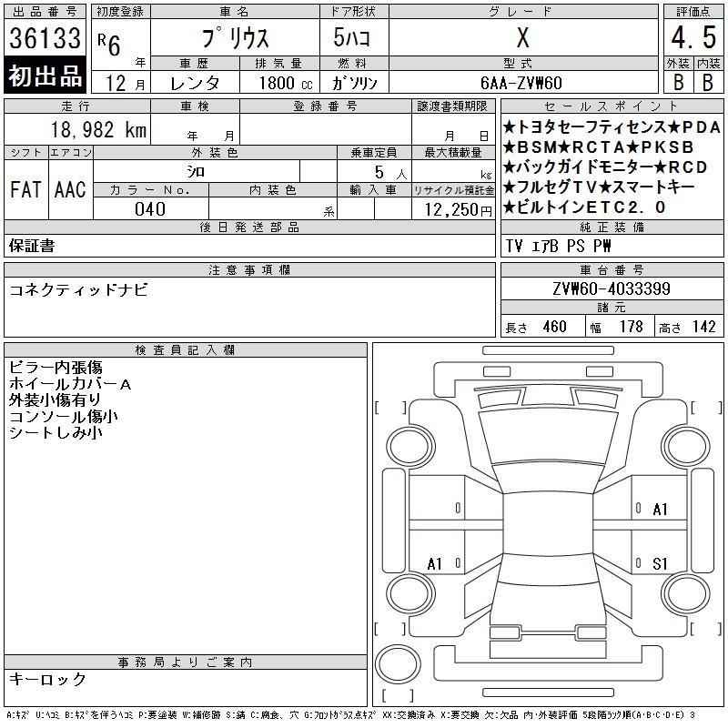The image size is (728, 728).
Task: Select the recycle deposit 12,250円
Action: pyautogui.click(x=459, y=210)
